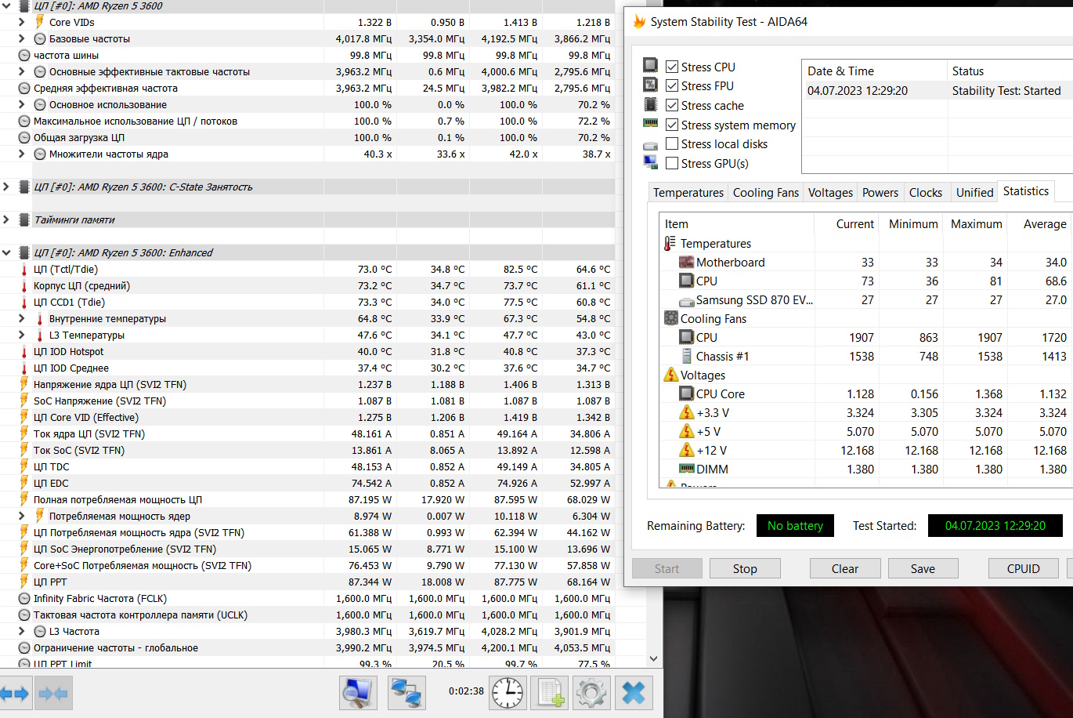Collapse the AMD Ryzen 5 3600: Enhanced section
The height and width of the screenshot is (718, 1073).
pyautogui.click(x=6, y=252)
